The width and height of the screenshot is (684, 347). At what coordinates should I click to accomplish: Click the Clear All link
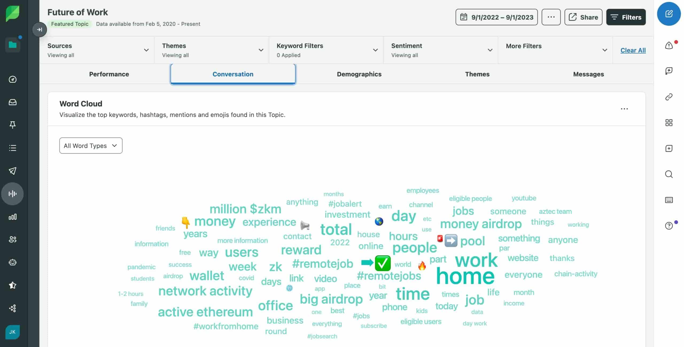pos(633,50)
